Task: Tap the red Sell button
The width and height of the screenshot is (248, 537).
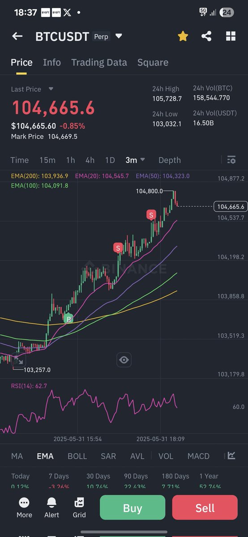Action: point(205,508)
